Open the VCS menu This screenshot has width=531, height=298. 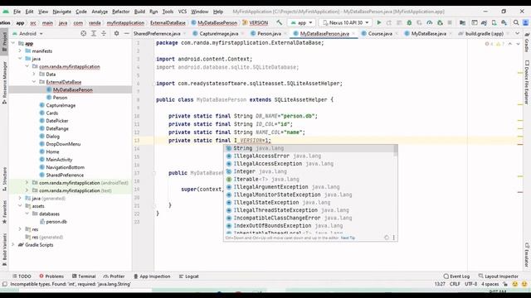pyautogui.click(x=183, y=12)
